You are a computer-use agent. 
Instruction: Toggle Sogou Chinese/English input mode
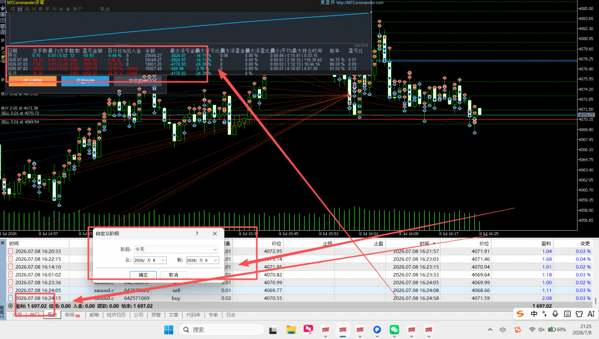534,314
